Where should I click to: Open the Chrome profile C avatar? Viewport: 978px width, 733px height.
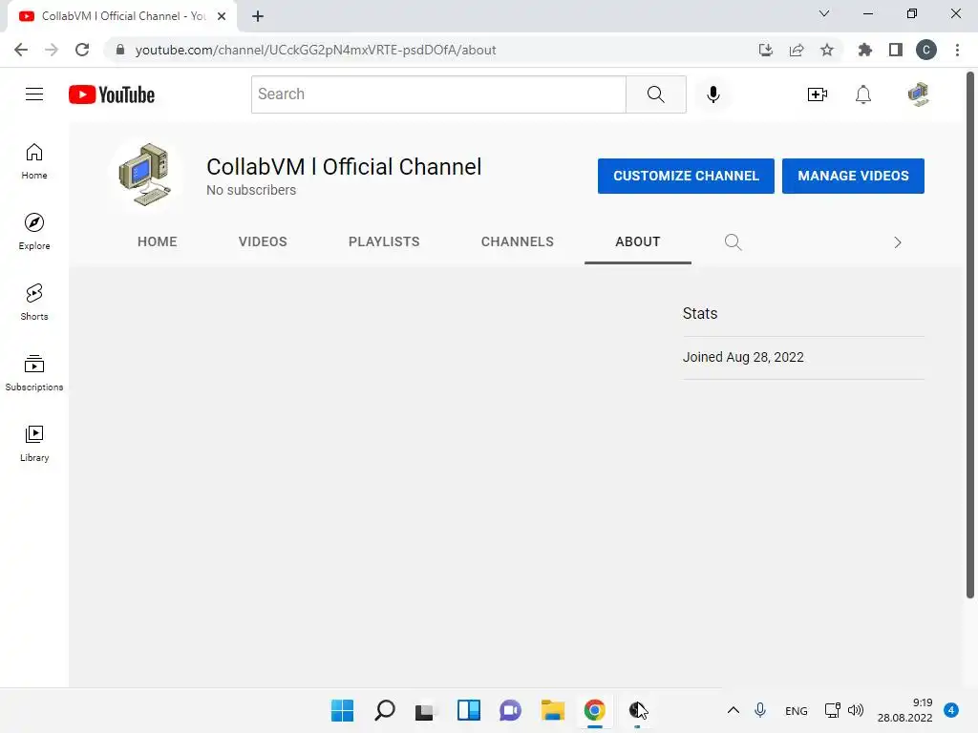pyautogui.click(x=926, y=50)
